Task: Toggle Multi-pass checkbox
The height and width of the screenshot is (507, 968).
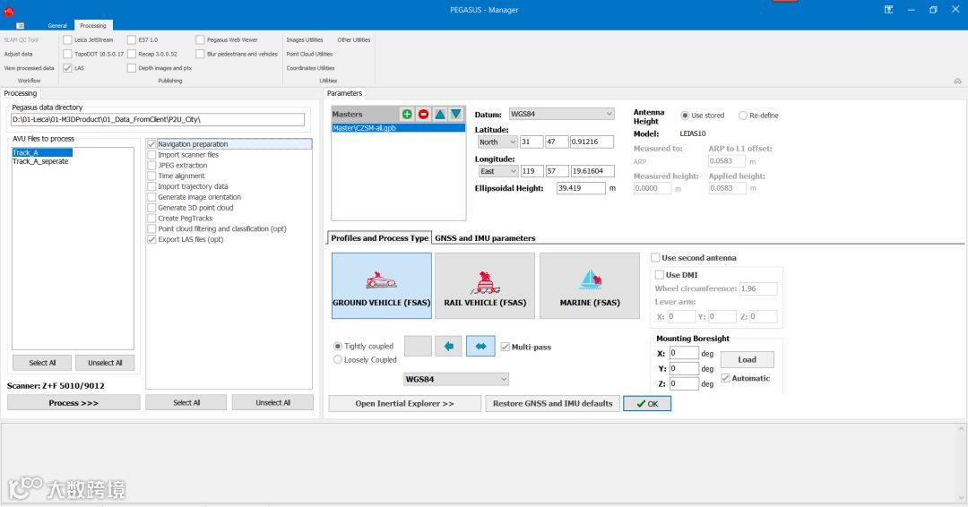Action: [x=505, y=347]
